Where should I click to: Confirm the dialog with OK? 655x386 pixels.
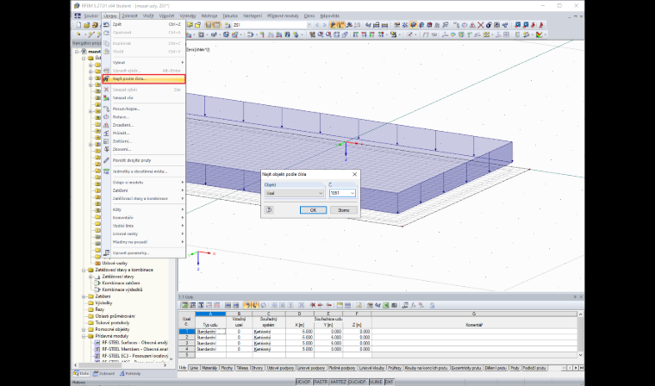tap(313, 210)
